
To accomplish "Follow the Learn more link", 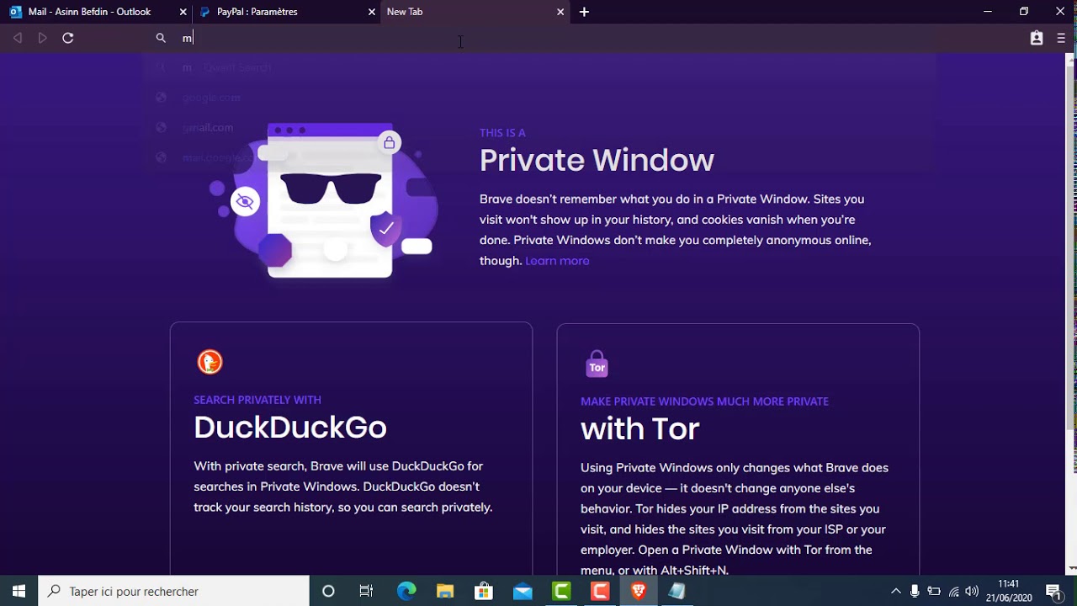I will coord(557,261).
